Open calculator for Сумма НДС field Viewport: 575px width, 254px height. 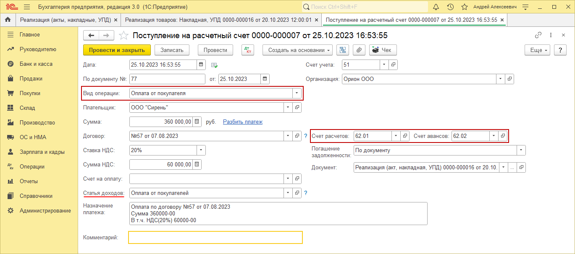pyautogui.click(x=197, y=164)
